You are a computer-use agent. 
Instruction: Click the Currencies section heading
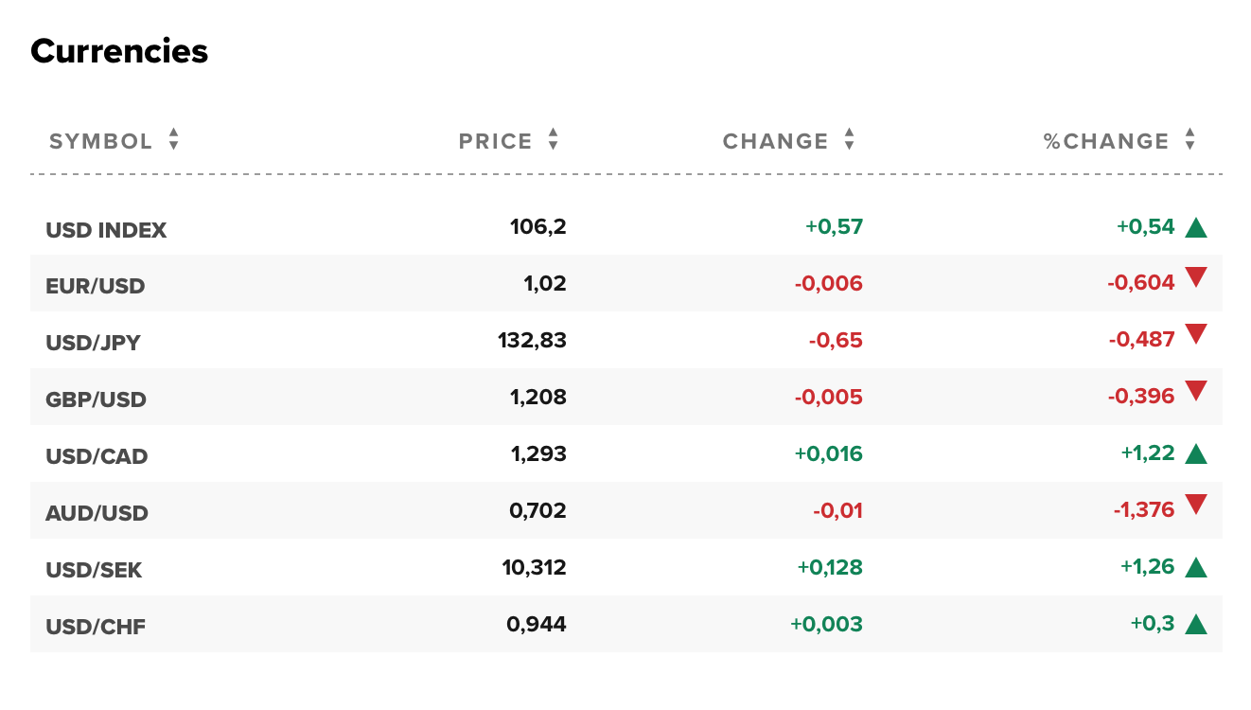click(x=119, y=51)
